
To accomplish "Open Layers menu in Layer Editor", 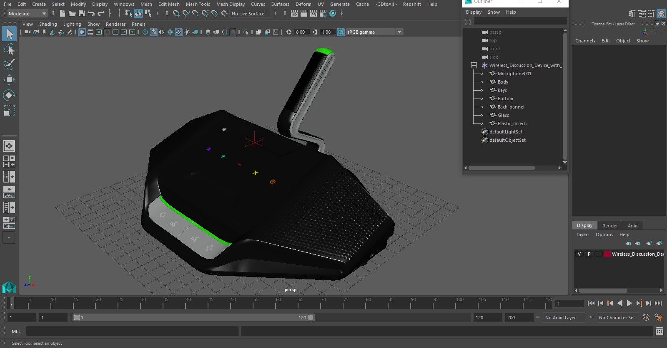I will (583, 234).
